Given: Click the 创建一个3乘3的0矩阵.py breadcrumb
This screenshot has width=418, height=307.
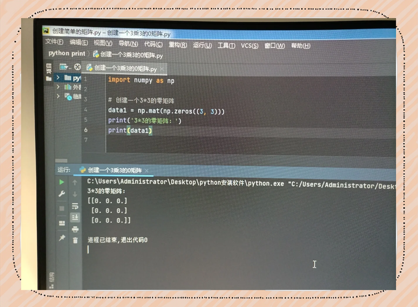Looking at the screenshot, I should click(128, 55).
